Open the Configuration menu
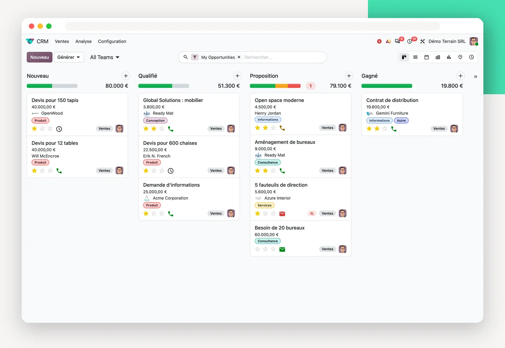 click(x=112, y=42)
